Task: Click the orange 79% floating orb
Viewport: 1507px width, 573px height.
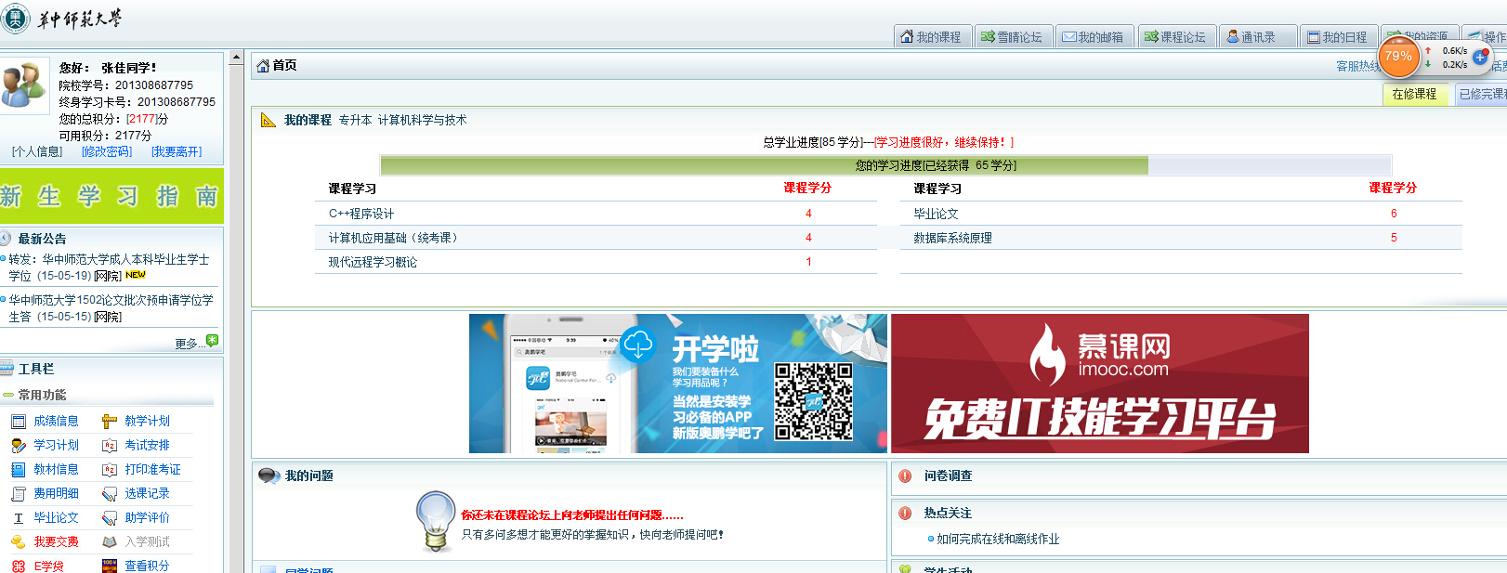Action: coord(1398,57)
